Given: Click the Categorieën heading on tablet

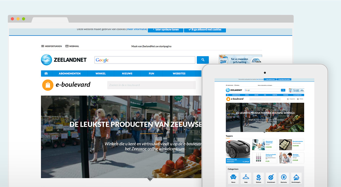Looking at the screenshot, I should click(x=233, y=169).
